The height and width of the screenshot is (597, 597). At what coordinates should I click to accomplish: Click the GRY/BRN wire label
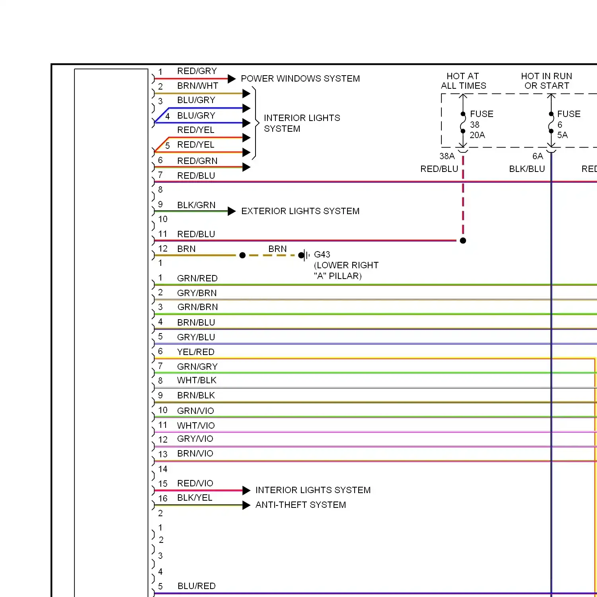(x=197, y=293)
